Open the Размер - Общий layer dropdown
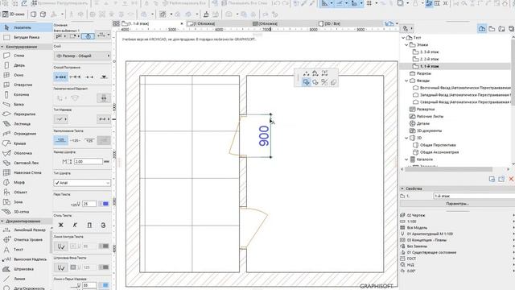 [82, 56]
